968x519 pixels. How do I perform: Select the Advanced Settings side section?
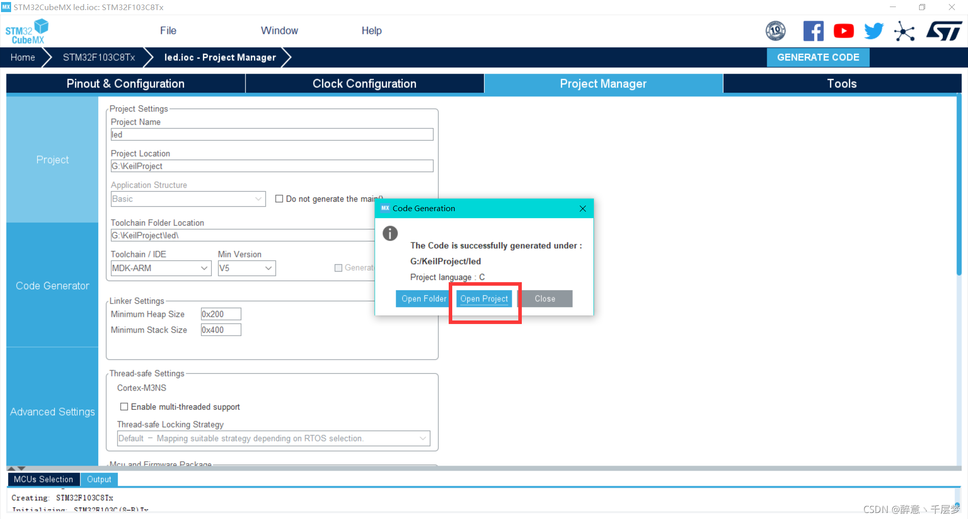(52, 412)
